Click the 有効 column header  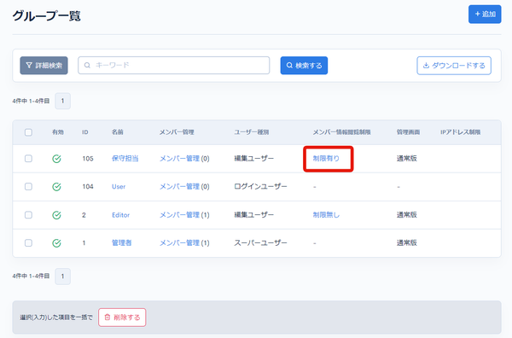(x=58, y=132)
